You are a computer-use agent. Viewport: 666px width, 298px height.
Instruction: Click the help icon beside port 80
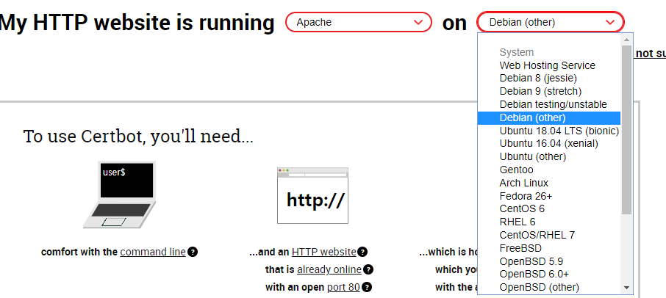coord(367,288)
